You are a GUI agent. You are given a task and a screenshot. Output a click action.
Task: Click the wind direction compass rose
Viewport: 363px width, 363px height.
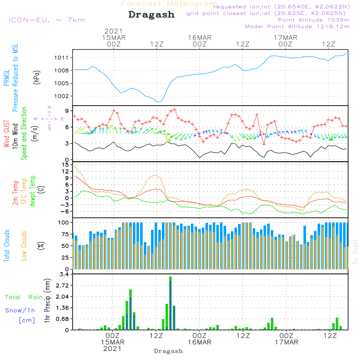pos(49,118)
